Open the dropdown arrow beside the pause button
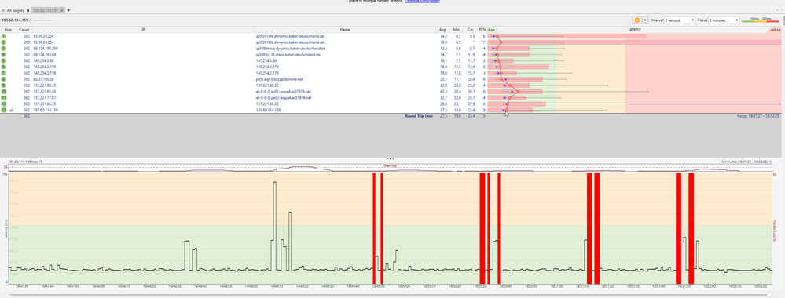This screenshot has width=785, height=298. point(645,20)
